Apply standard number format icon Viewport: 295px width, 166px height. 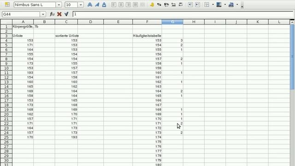pos(166,5)
